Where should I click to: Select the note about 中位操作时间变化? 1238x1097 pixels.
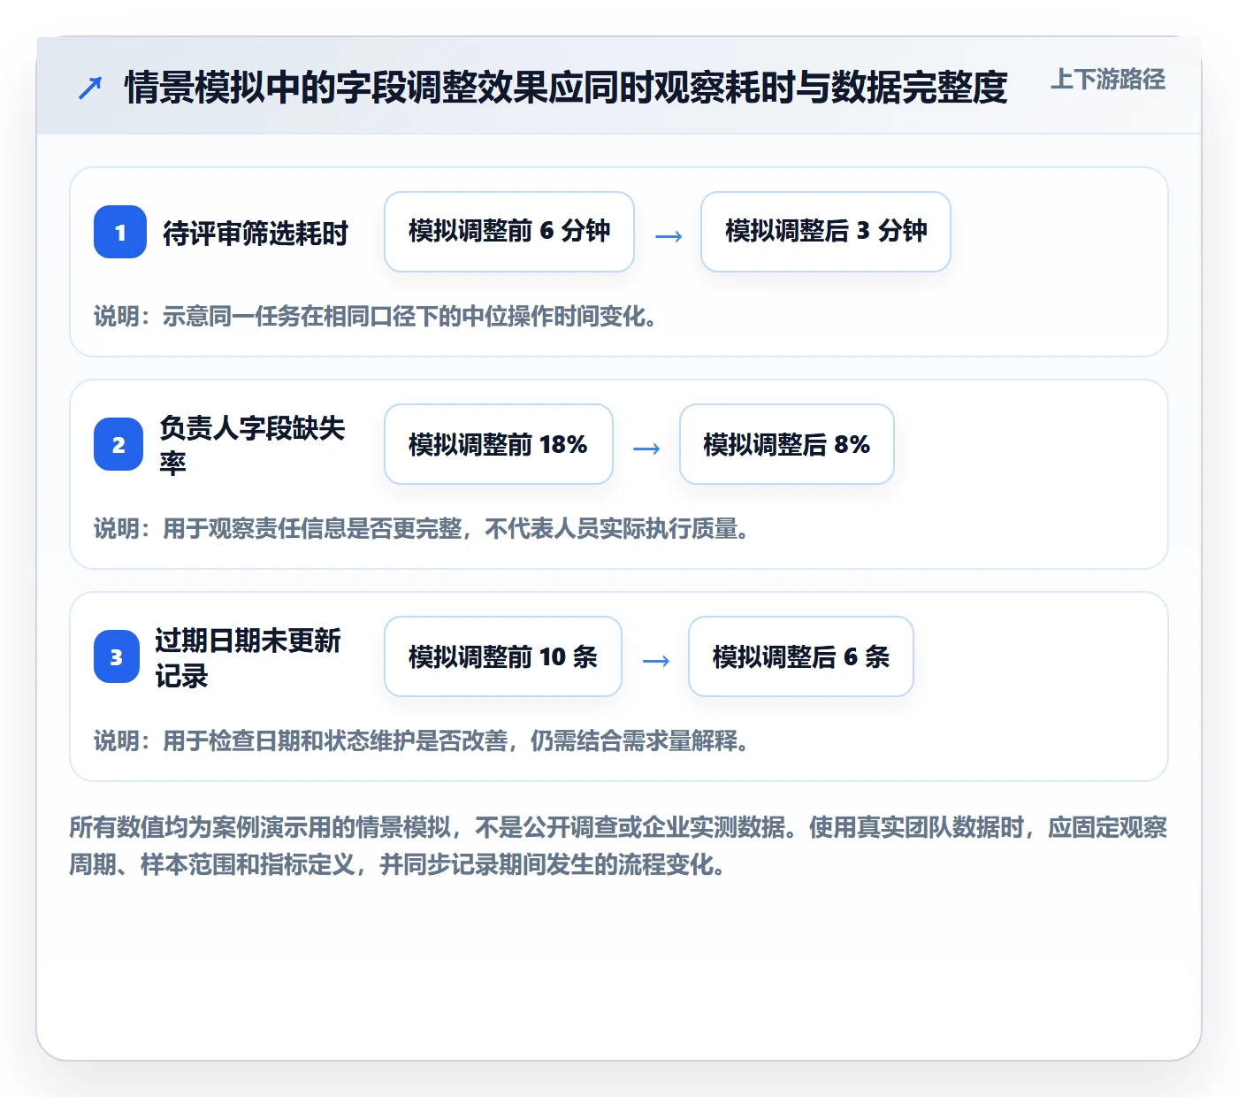pyautogui.click(x=376, y=317)
